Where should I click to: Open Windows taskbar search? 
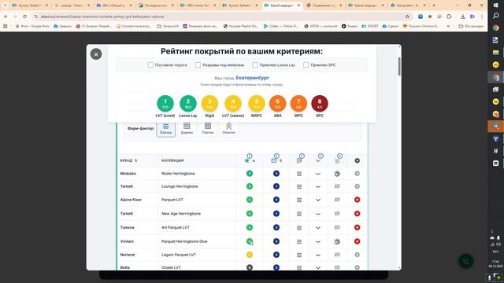[x=495, y=16]
